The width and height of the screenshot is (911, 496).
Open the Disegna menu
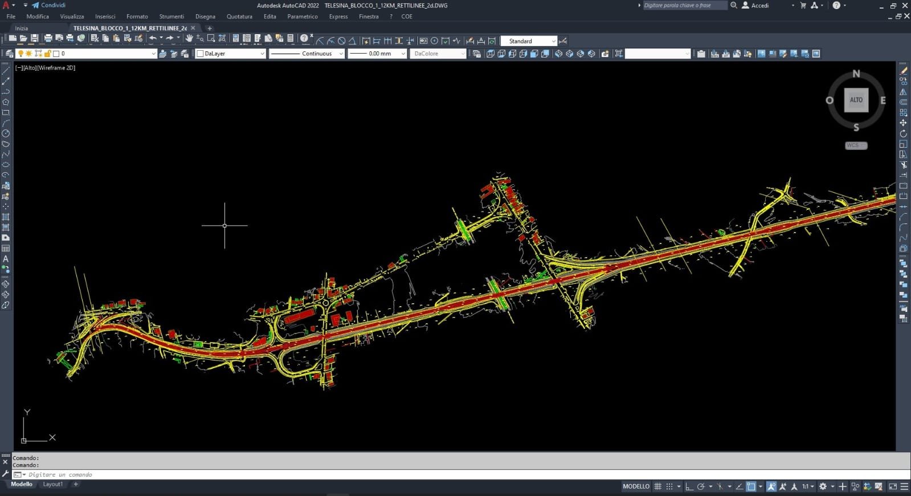point(205,17)
